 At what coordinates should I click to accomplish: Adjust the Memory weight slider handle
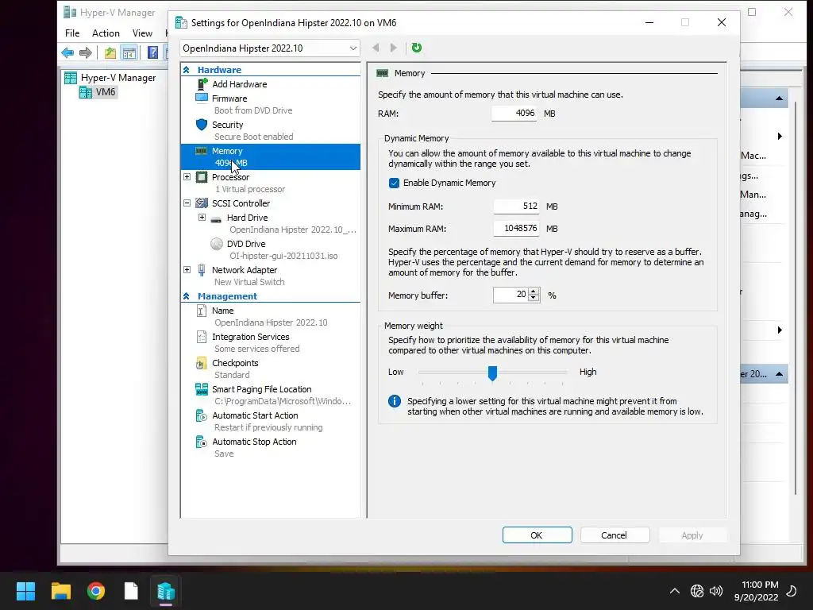(492, 373)
